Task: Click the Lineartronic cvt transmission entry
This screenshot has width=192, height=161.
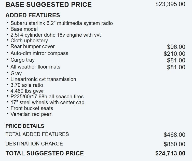Action: tap(43, 79)
